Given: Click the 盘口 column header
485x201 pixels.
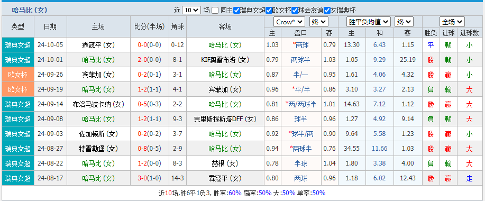Looking at the screenshot, I should 300,33.
